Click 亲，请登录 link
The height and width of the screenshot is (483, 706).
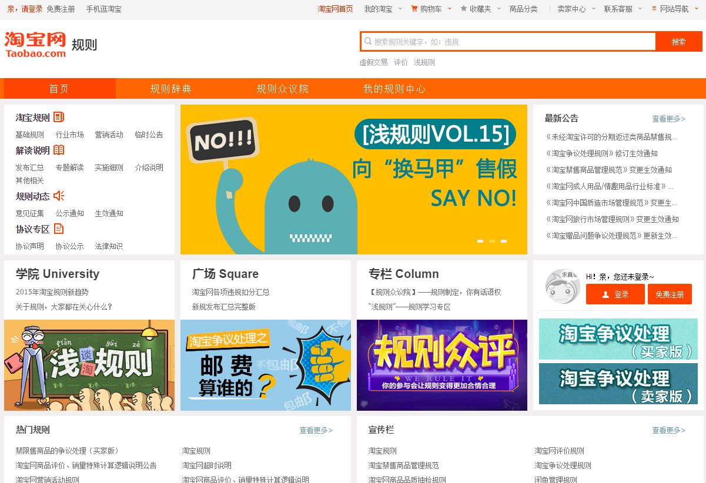pos(25,9)
